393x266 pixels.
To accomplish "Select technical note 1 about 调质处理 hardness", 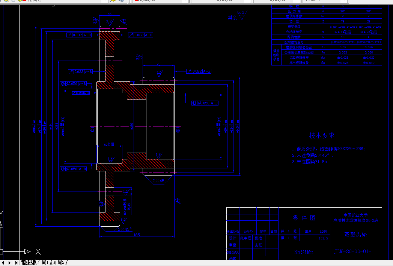I will (328, 149).
